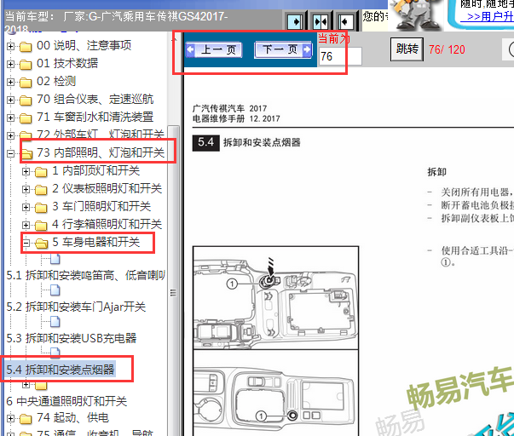Select 2 仪表板照明灯和开关 tree item

[107, 188]
